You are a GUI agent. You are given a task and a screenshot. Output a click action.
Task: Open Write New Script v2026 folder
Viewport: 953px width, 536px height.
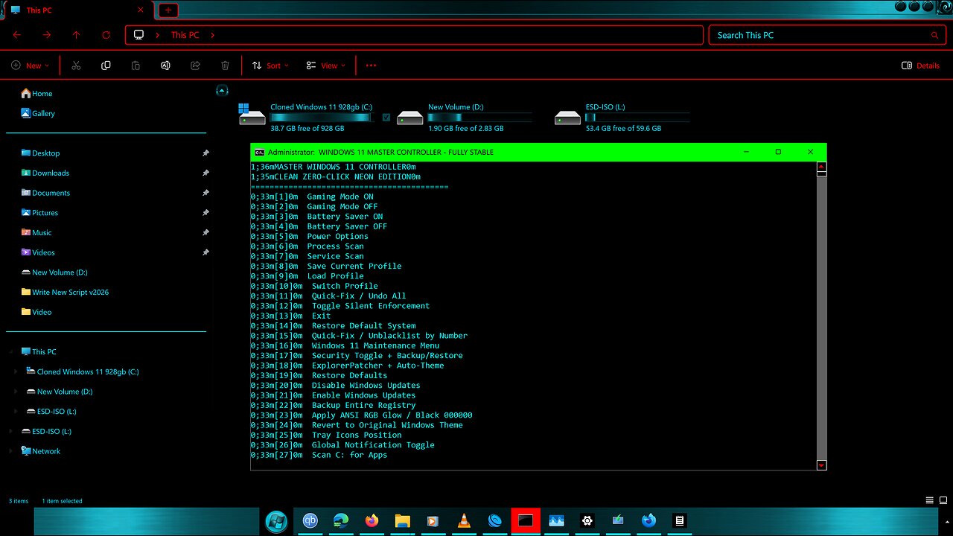click(65, 292)
